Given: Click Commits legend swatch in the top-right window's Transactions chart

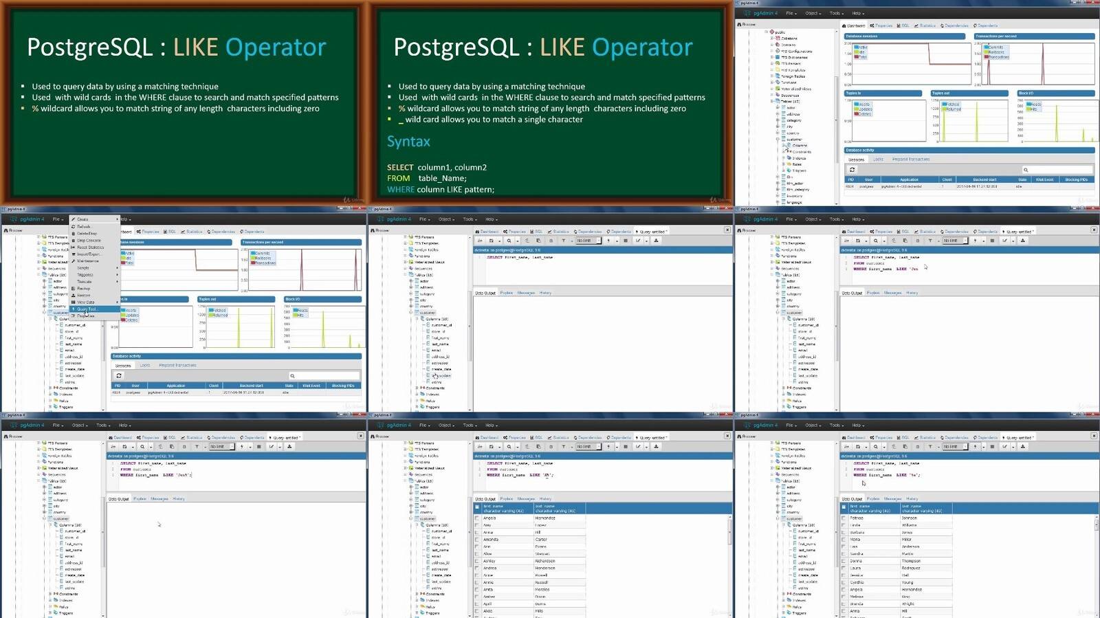Looking at the screenshot, I should coord(986,47).
